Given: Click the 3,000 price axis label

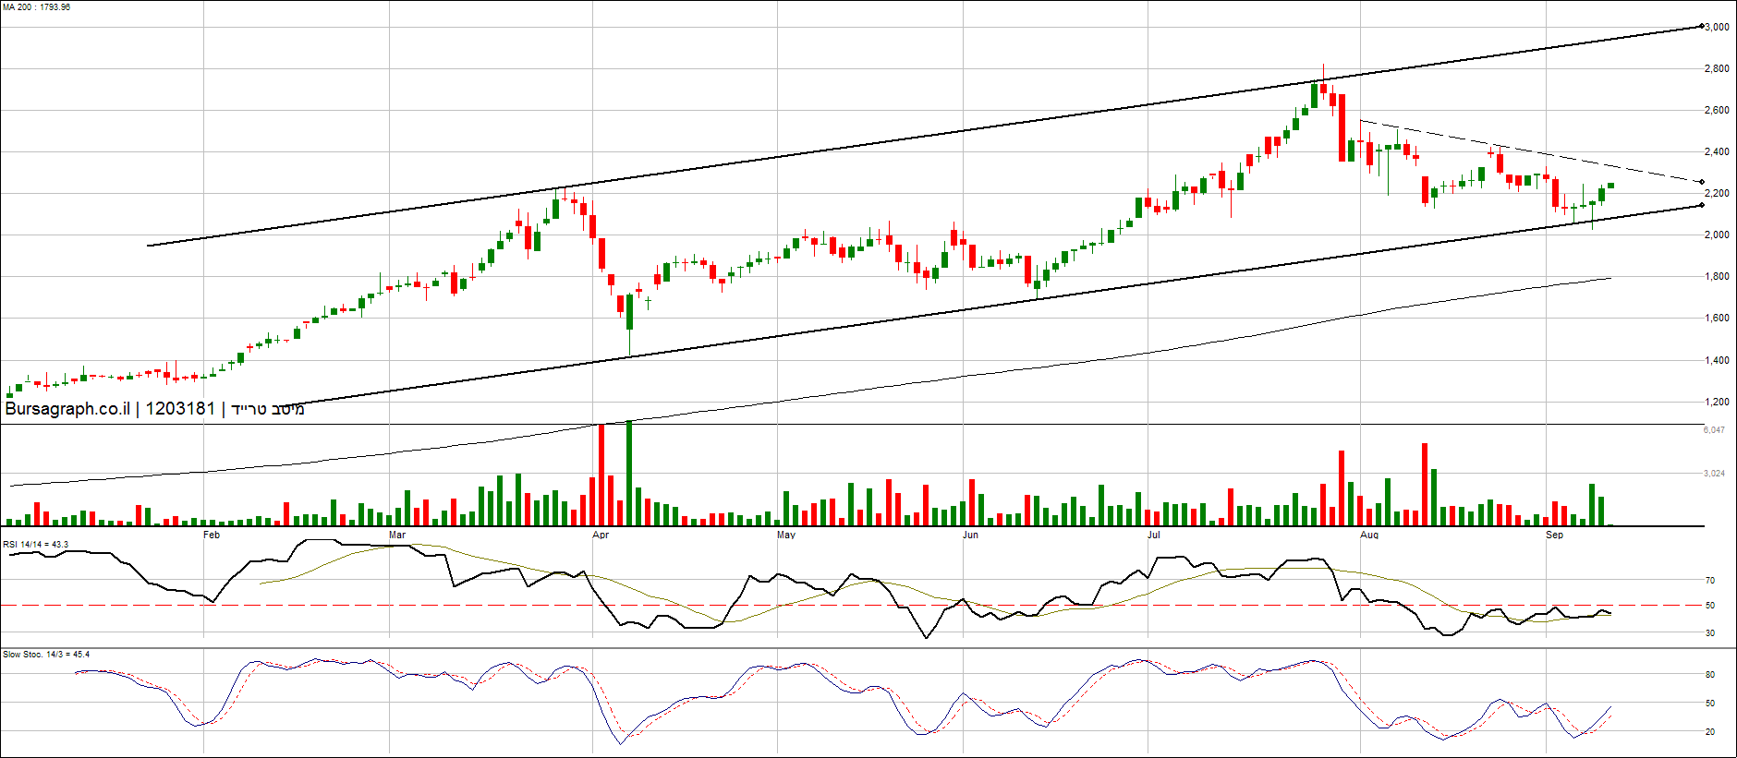Looking at the screenshot, I should [1717, 27].
